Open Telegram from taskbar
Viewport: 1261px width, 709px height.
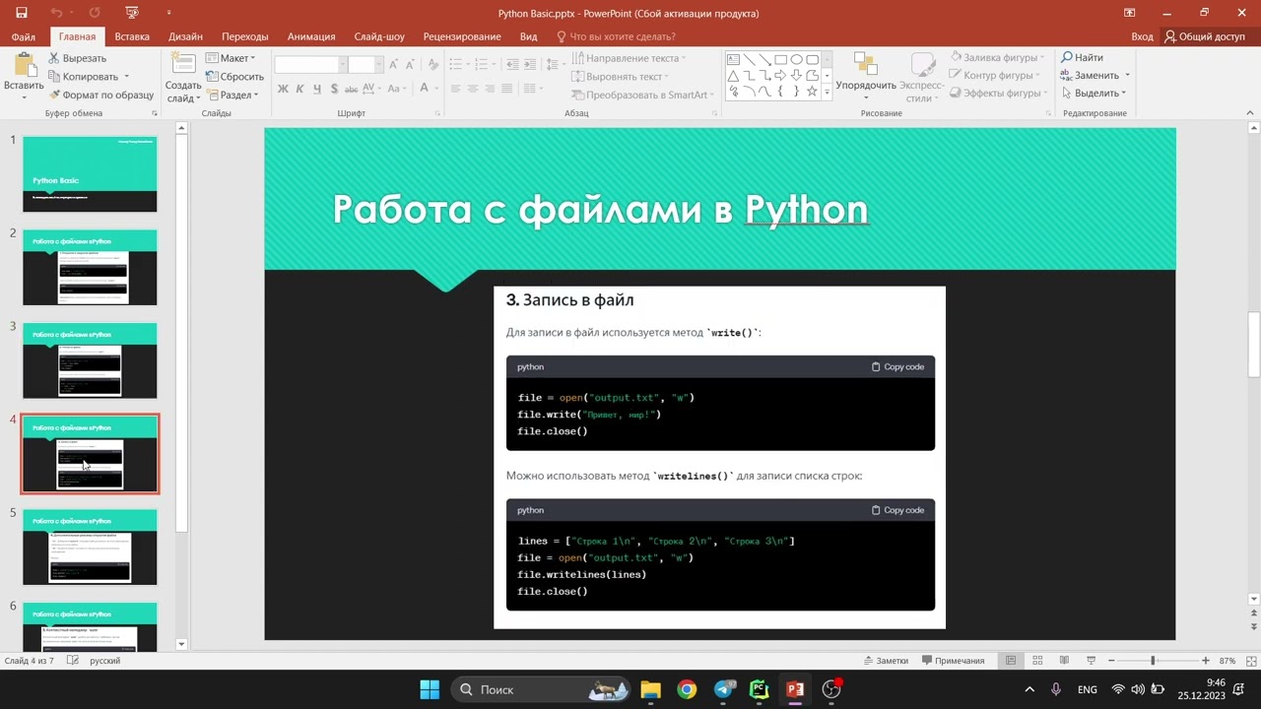[x=723, y=689]
